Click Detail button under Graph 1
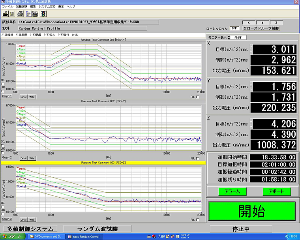This screenshot has height=240, width=300. pyautogui.click(x=24, y=97)
